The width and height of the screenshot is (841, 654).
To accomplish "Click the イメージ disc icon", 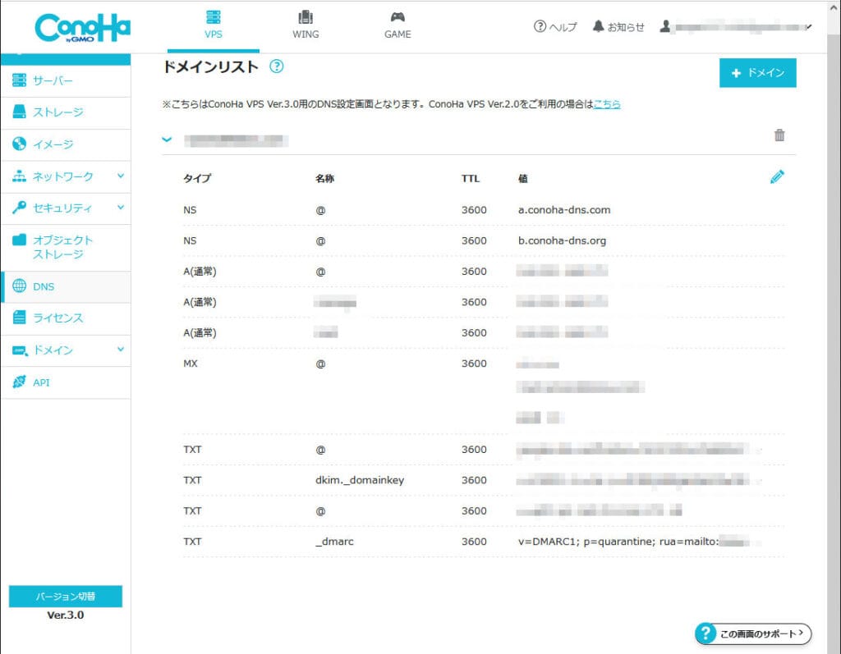I will [x=20, y=144].
